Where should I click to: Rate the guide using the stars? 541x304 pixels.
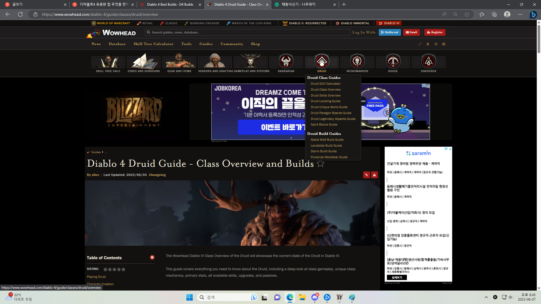coord(114,269)
